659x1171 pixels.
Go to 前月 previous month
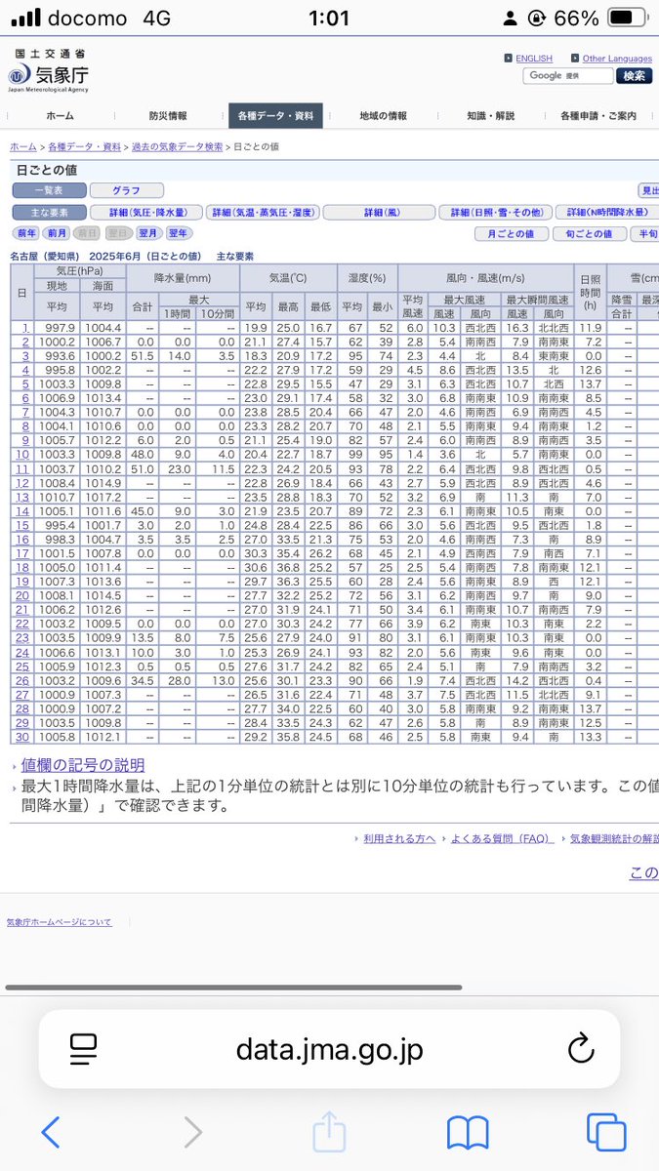[57, 233]
